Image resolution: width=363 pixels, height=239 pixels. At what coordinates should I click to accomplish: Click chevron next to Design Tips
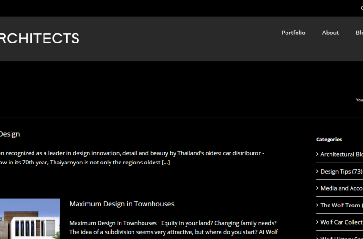click(x=318, y=171)
